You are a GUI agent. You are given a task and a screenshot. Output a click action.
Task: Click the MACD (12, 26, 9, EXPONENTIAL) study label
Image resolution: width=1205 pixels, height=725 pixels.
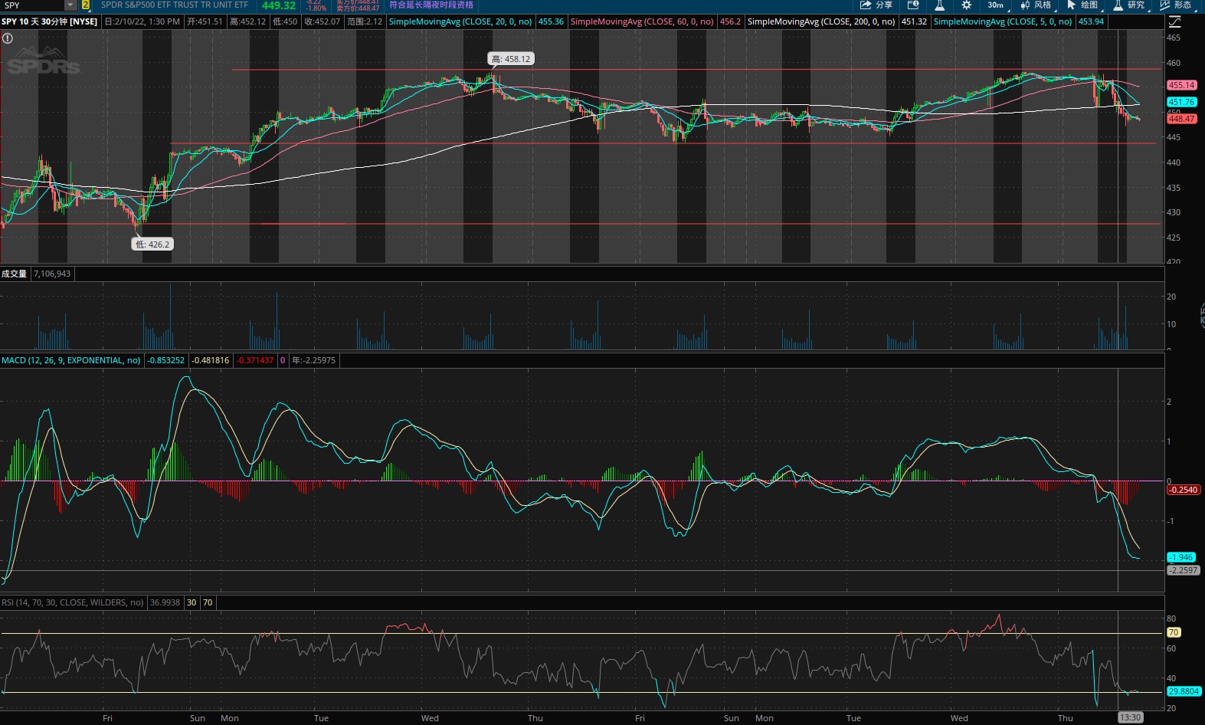click(71, 360)
